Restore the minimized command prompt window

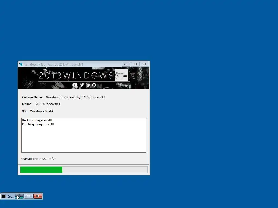coord(19,196)
